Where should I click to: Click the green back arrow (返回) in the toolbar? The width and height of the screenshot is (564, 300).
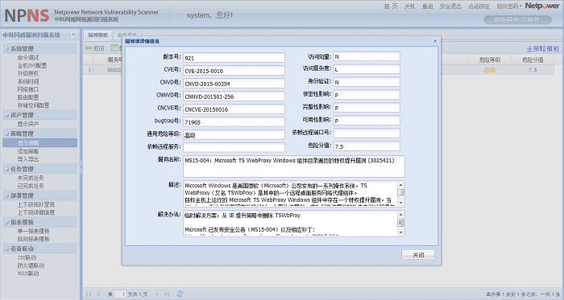click(x=94, y=48)
